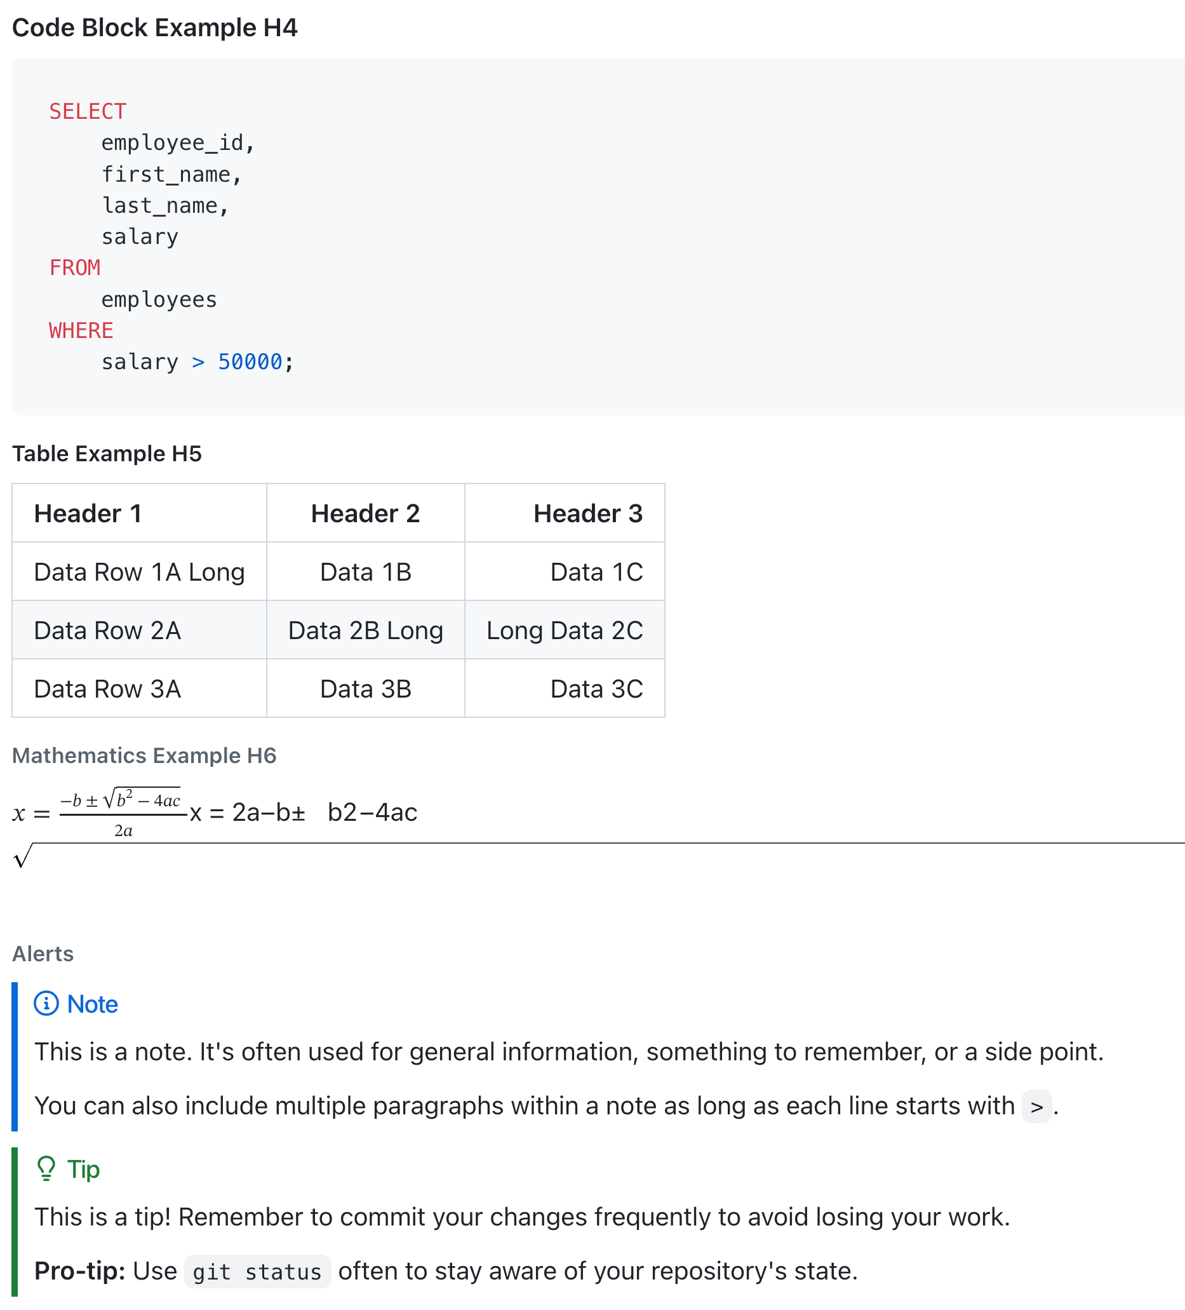
Task: Click the blue Note alert title
Action: pos(92,1004)
